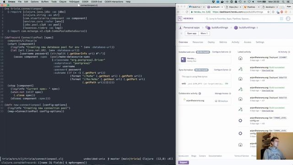Reload the Heroku dashboard page
Viewport: 293px width, 165px height.
pos(187,12)
